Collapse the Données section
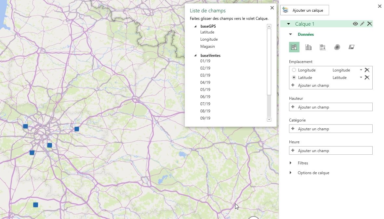 point(290,34)
